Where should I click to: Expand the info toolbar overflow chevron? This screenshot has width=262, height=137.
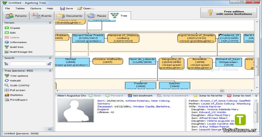tap(256, 96)
